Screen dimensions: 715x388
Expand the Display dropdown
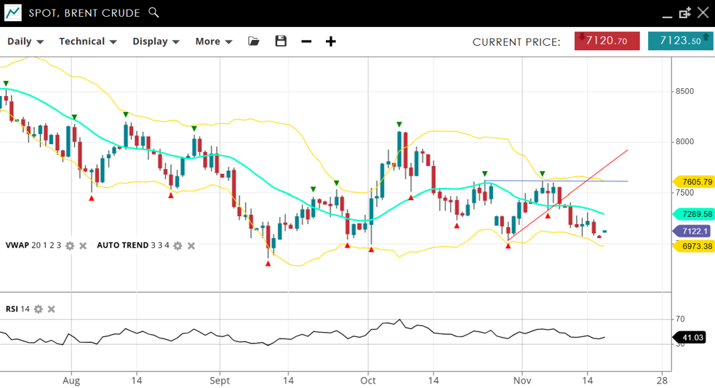coord(156,41)
